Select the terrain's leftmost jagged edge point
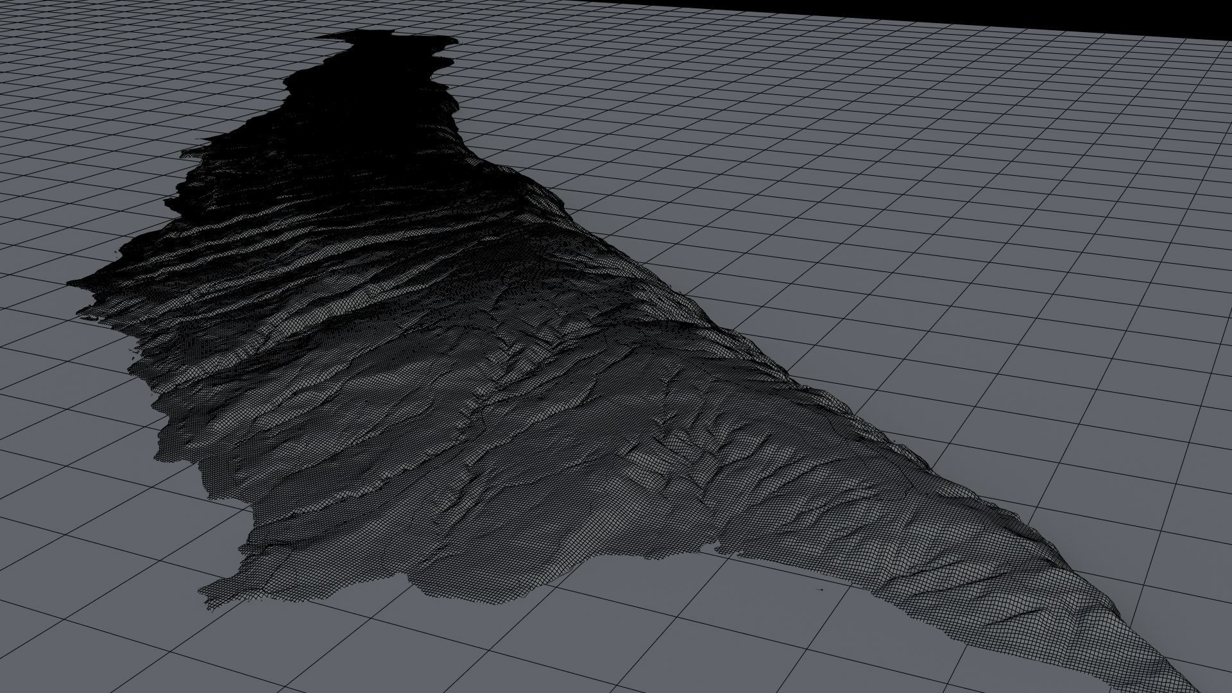 [71, 283]
